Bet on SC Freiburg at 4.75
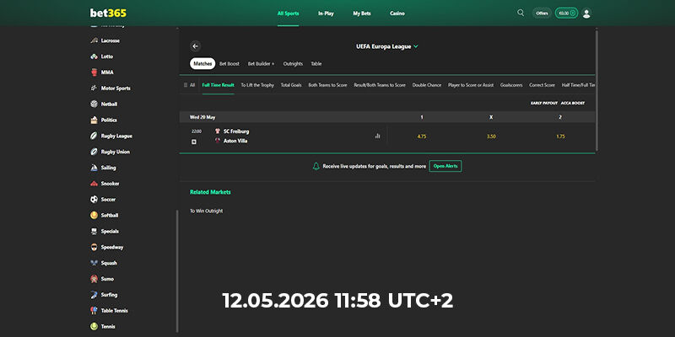 point(421,136)
